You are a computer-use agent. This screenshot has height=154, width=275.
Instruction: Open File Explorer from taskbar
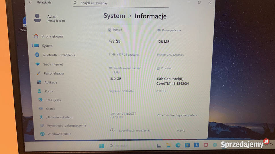pyautogui.click(x=169, y=145)
